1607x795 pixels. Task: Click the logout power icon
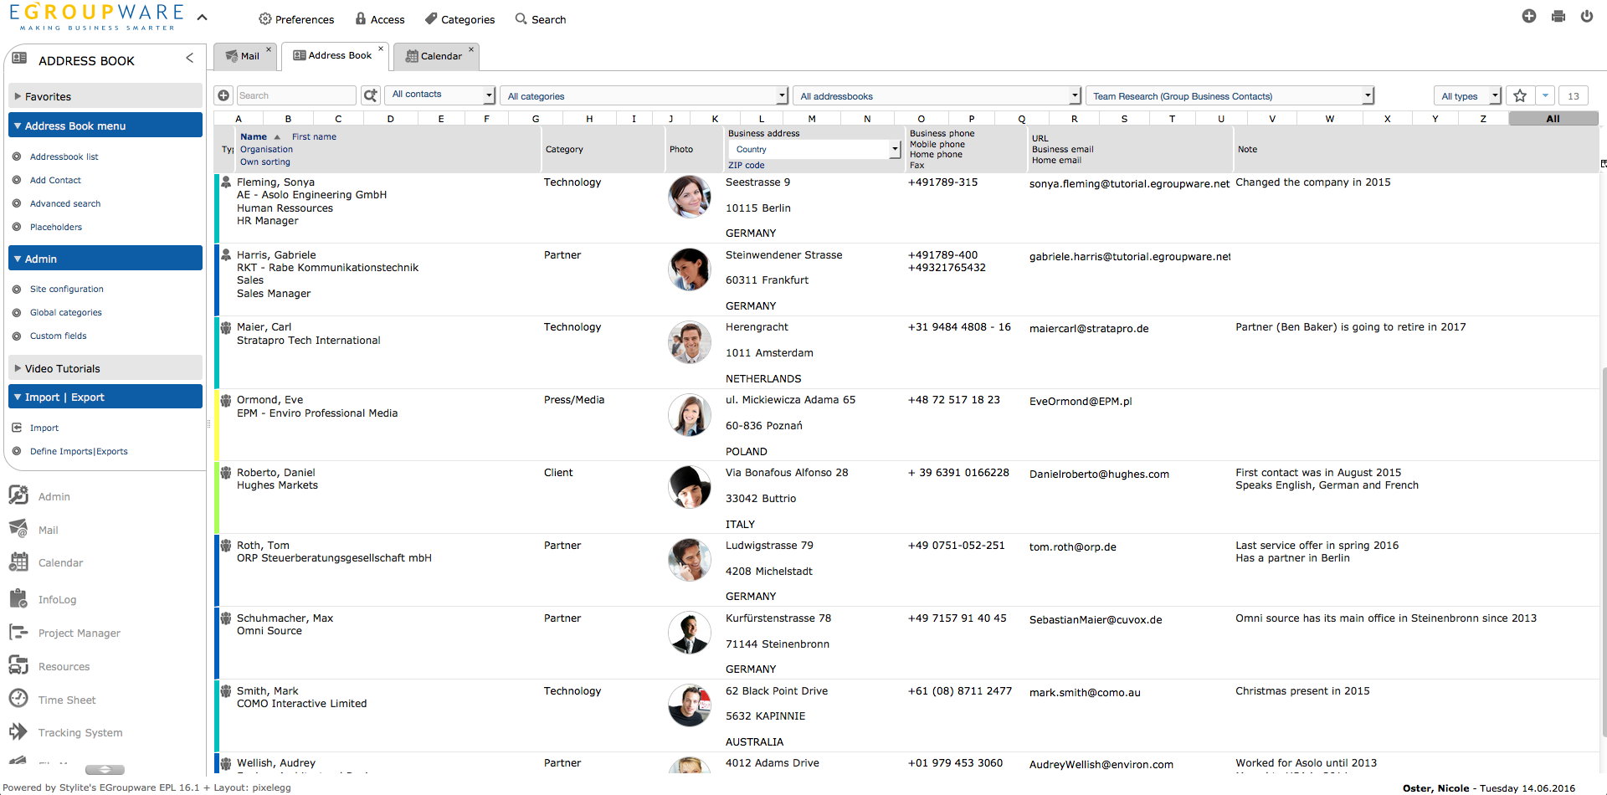[x=1586, y=17]
